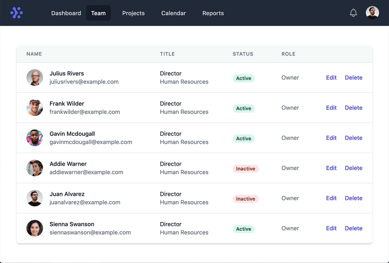Open the Calendar tab
The image size is (389, 263).
coord(173,13)
